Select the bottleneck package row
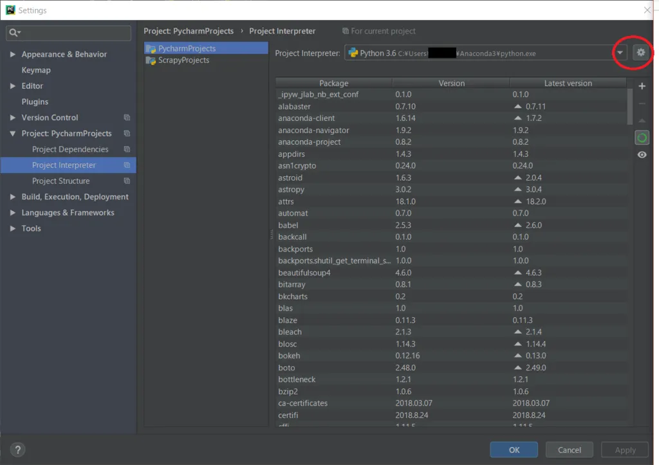This screenshot has height=465, width=659. click(x=452, y=379)
